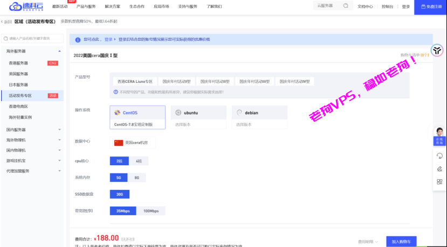Go to 海外轻量实例 in sidebar
The image size is (447, 247).
click(20, 117)
